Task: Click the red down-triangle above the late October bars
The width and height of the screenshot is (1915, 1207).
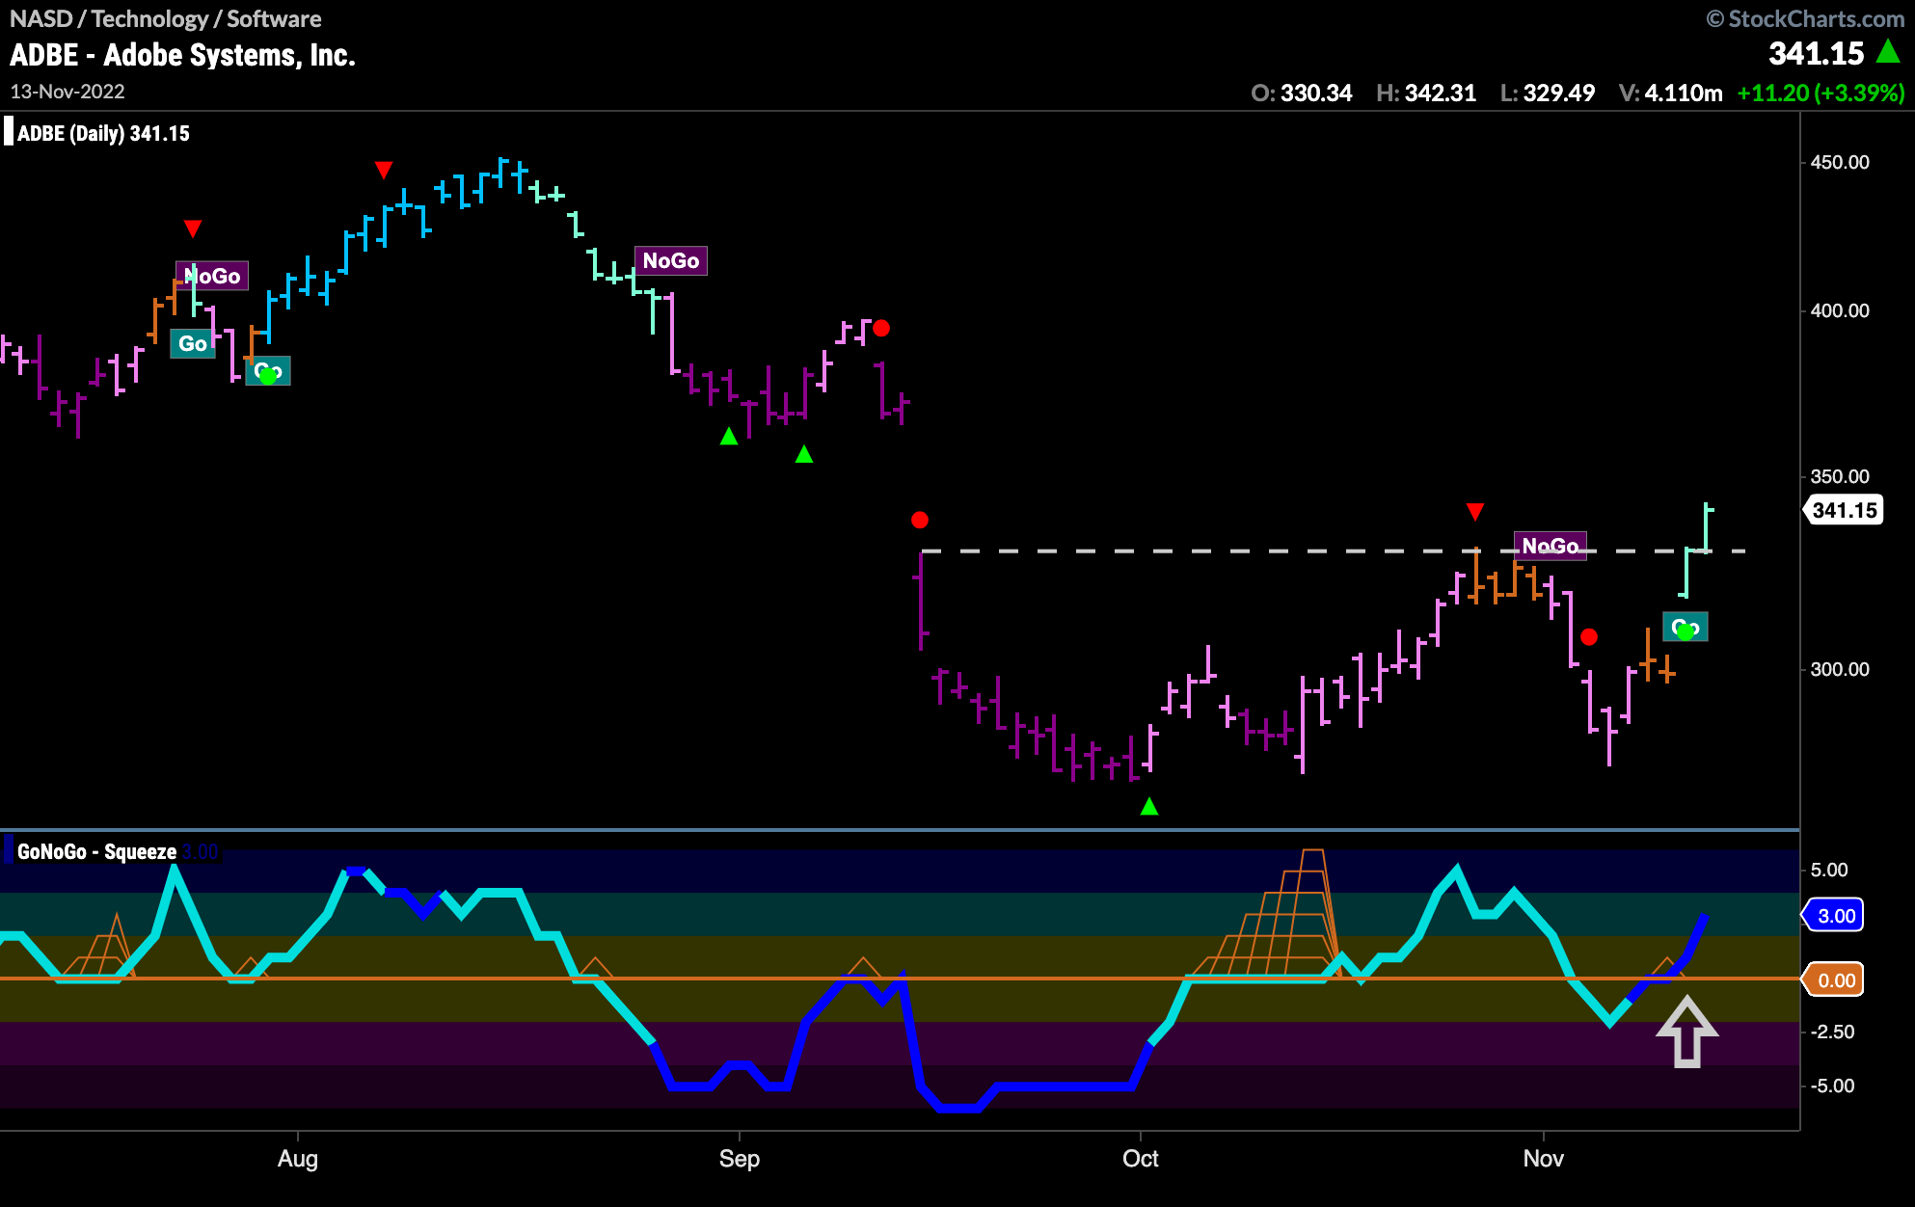Action: [x=1475, y=511]
